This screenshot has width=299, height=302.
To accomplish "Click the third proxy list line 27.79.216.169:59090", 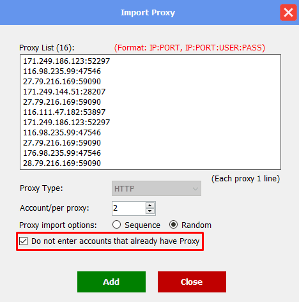I will (62, 82).
